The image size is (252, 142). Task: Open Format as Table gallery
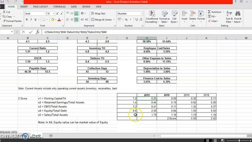(165, 17)
